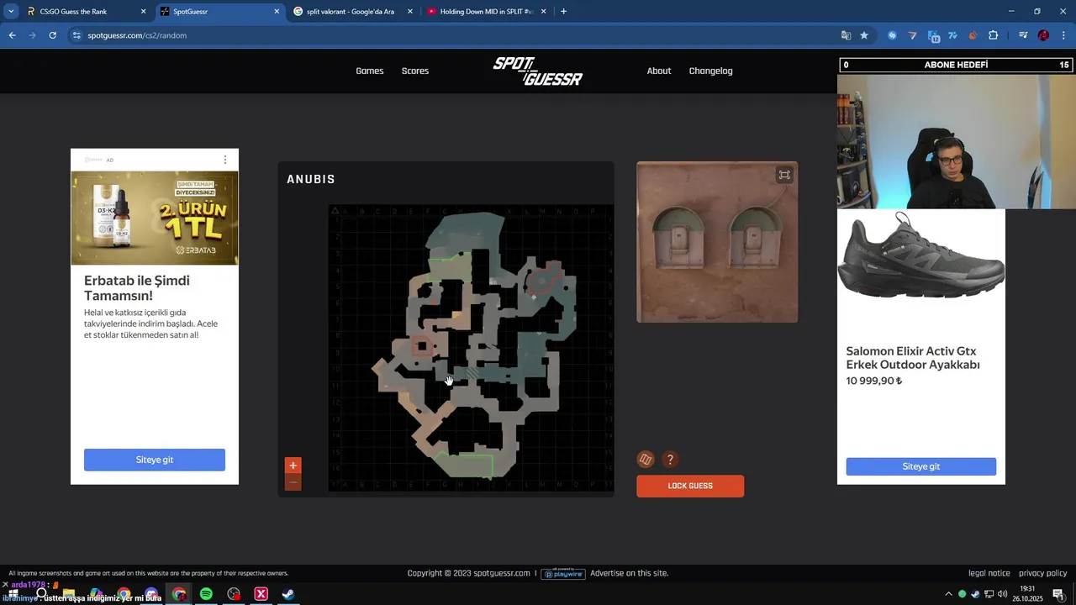Open Salomon Elixir Activ Gtx product title
This screenshot has width=1076, height=605.
pyautogui.click(x=913, y=358)
